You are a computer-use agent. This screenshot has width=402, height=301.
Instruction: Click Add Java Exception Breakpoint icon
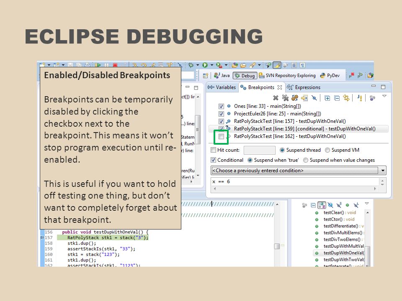coord(360,98)
